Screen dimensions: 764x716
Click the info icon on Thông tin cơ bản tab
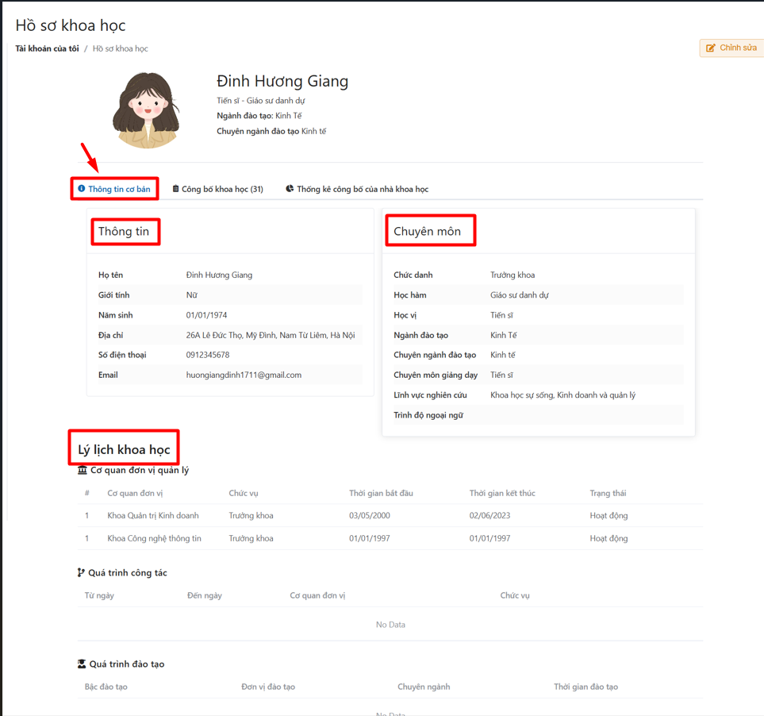[83, 188]
